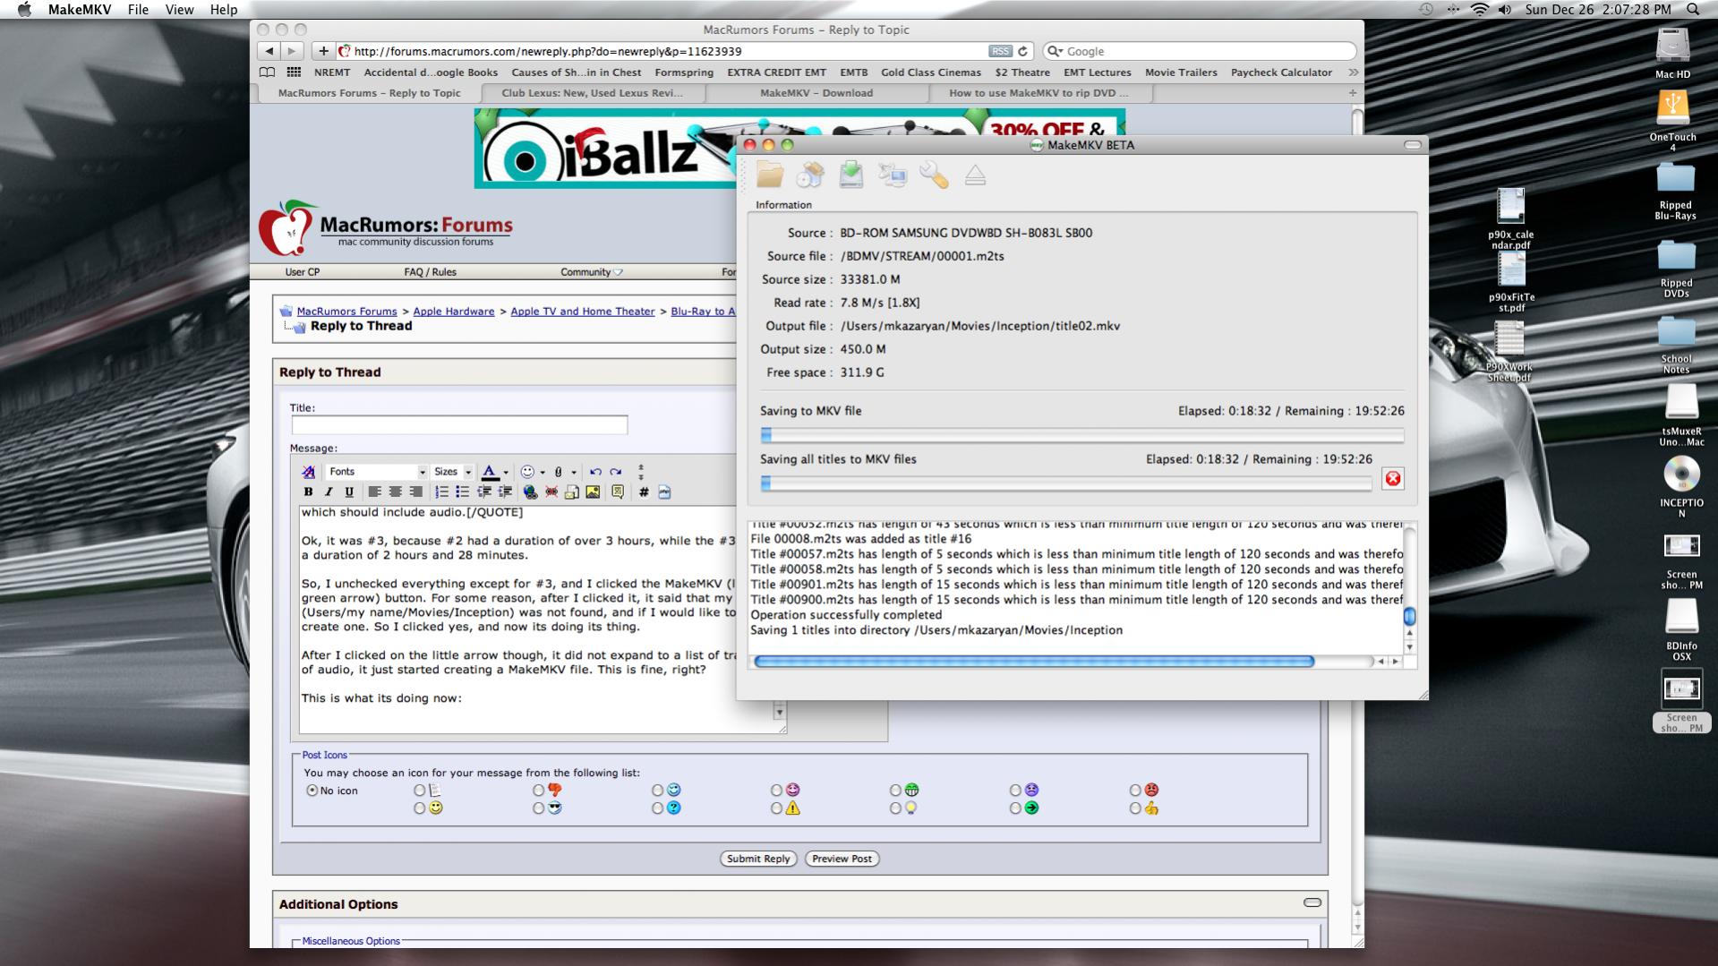Increase indent in the editor
Screen dimensions: 1718x966
click(505, 492)
